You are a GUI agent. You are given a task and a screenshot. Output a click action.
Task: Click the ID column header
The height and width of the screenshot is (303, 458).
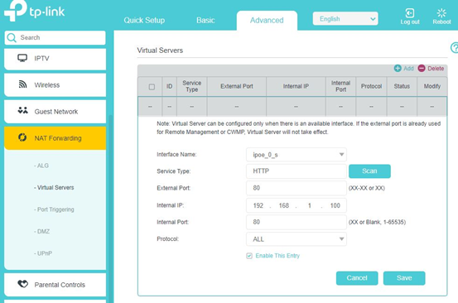tap(170, 86)
